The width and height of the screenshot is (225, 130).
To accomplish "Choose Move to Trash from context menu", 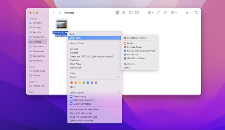I will pos(77,43).
